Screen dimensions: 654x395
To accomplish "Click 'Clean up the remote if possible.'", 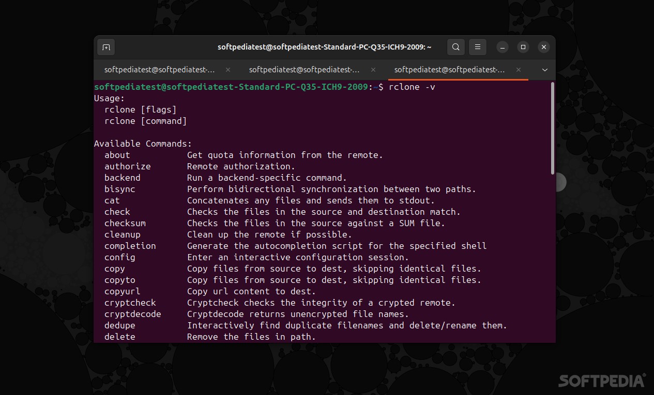I will click(x=270, y=234).
